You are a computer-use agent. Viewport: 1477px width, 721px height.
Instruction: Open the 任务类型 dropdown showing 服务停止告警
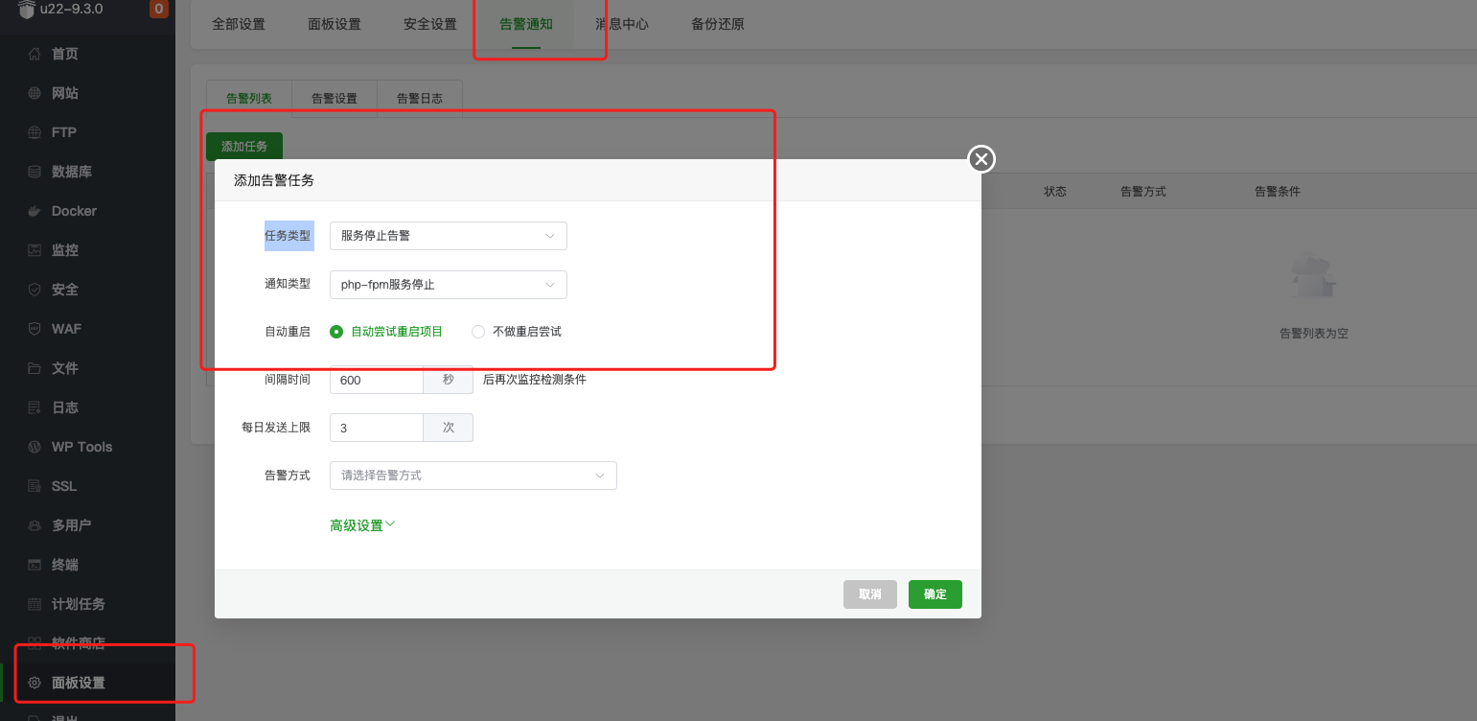449,236
